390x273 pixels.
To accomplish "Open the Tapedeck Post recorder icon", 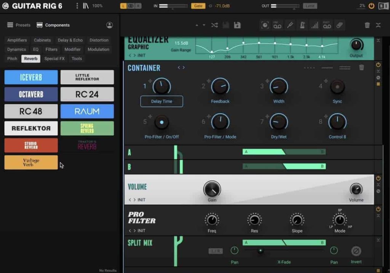I will [x=327, y=25].
